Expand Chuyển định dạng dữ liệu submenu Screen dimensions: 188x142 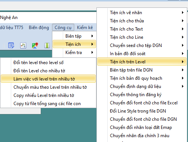(142, 86)
